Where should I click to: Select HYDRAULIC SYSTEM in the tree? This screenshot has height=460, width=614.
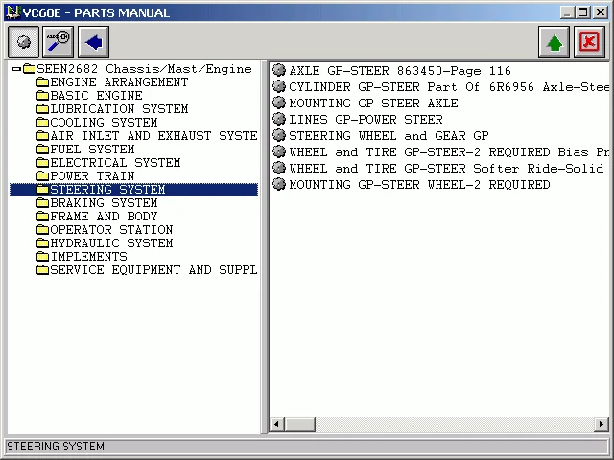(x=111, y=242)
